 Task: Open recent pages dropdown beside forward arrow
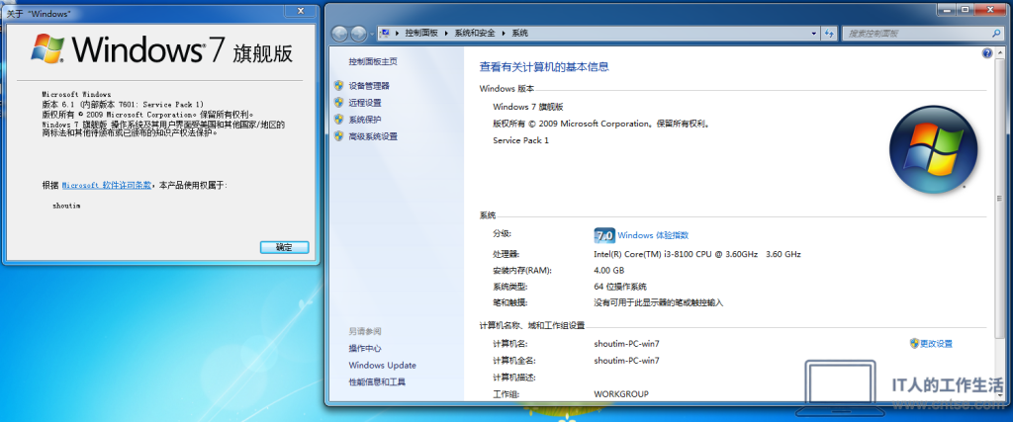click(372, 34)
